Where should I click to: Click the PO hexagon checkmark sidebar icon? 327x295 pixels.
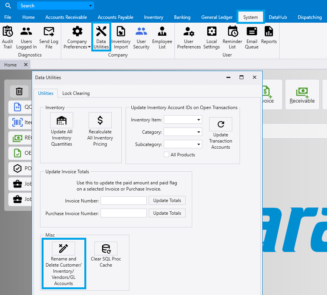pos(17,168)
